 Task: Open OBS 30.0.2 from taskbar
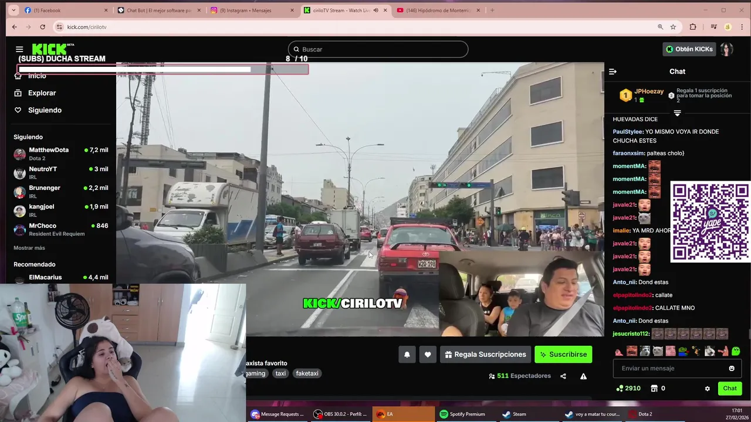coord(340,414)
